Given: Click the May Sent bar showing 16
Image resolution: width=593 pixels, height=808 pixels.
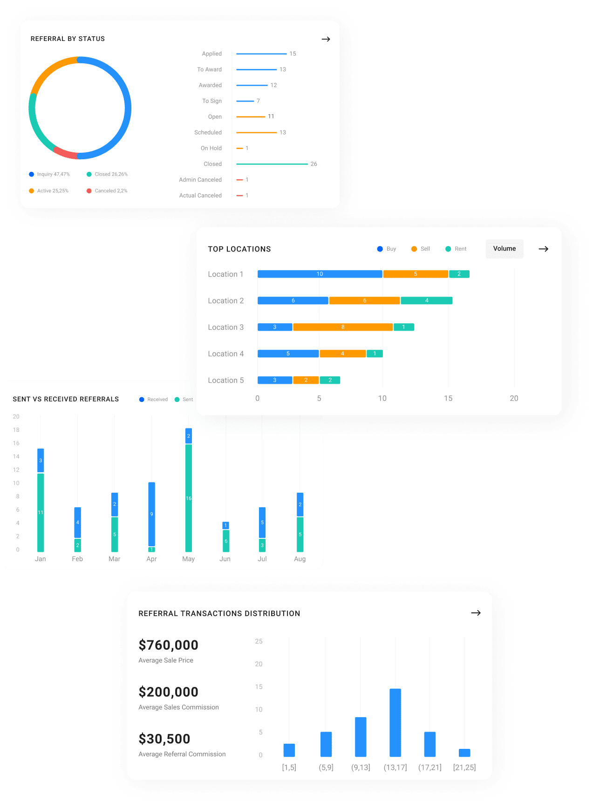Looking at the screenshot, I should coord(189,498).
